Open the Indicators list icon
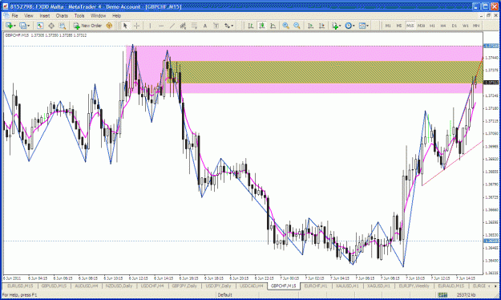 click(334, 26)
